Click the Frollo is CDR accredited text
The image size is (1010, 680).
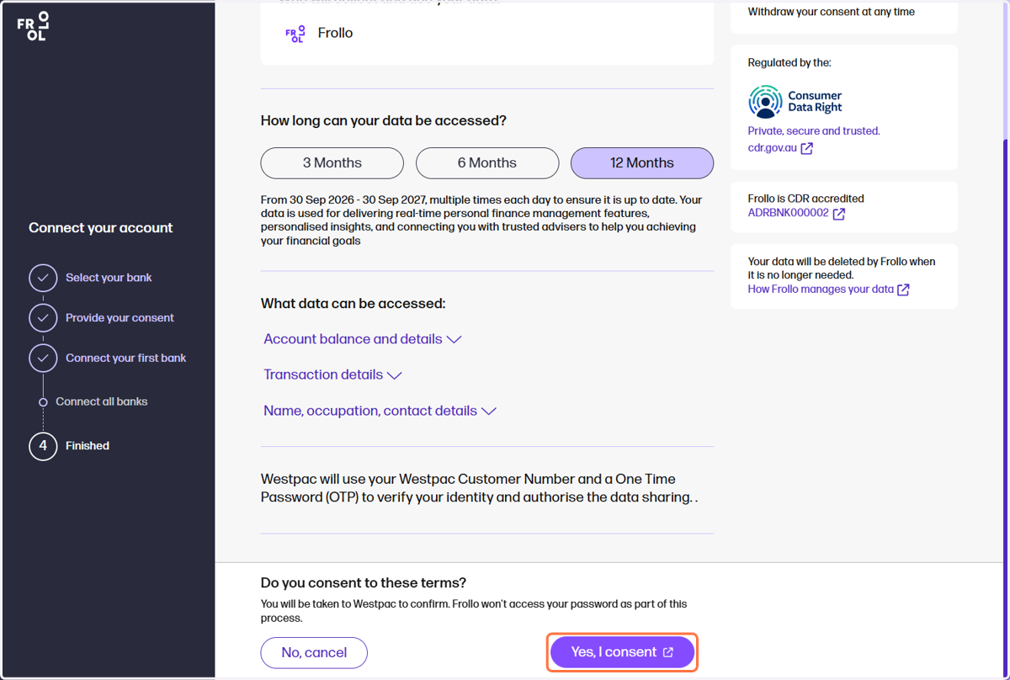pos(806,199)
